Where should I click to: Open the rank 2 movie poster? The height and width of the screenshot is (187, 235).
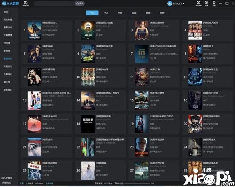88,30
